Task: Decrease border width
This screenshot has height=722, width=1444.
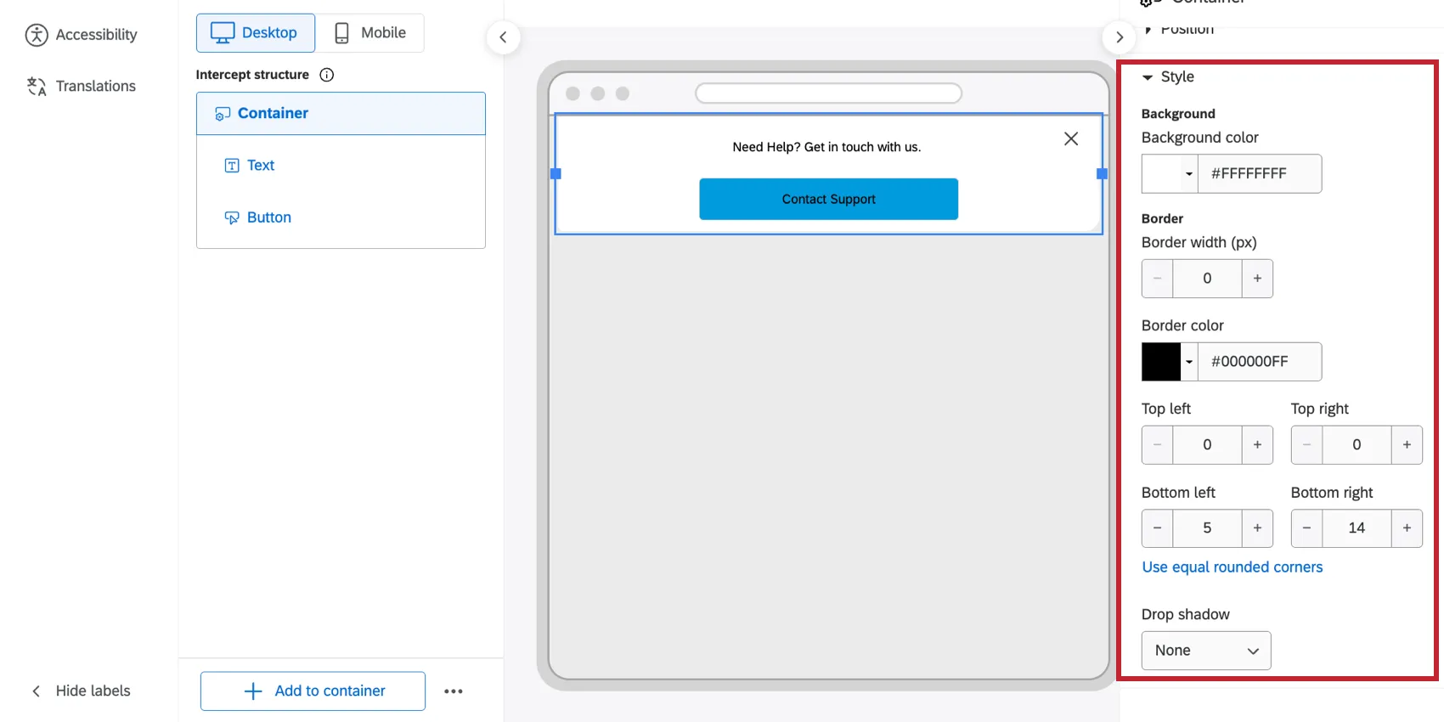Action: coord(1157,279)
